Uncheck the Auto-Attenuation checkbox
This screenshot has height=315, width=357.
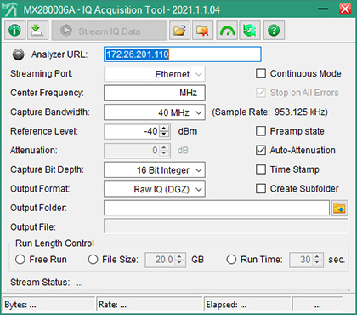[x=261, y=150]
